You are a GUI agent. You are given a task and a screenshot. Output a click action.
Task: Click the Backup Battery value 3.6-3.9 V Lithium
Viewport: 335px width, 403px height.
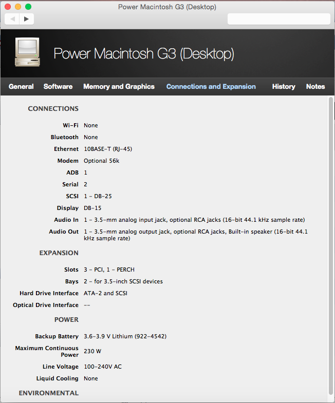(125, 336)
